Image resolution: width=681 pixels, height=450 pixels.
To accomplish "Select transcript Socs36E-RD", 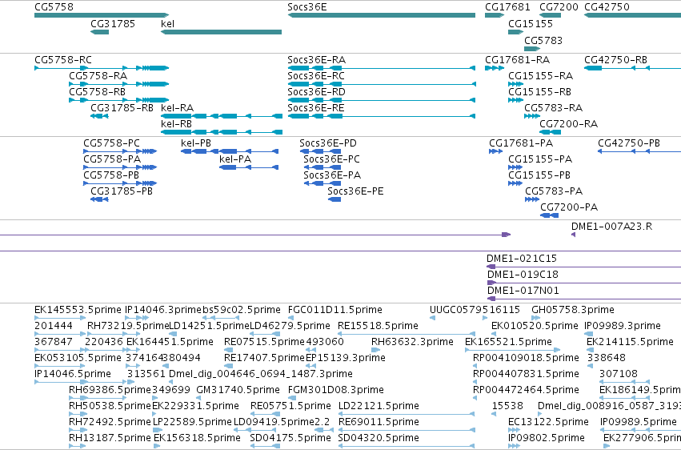I will [x=382, y=100].
